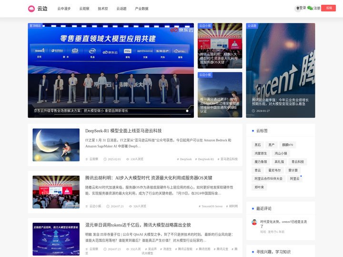
Task: Click eye icon beside 326人浏览
Action: (x=131, y=206)
